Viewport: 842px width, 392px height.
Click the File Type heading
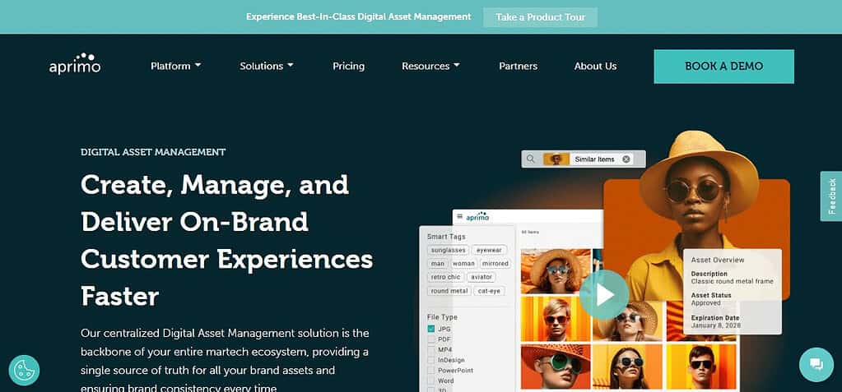click(x=442, y=317)
